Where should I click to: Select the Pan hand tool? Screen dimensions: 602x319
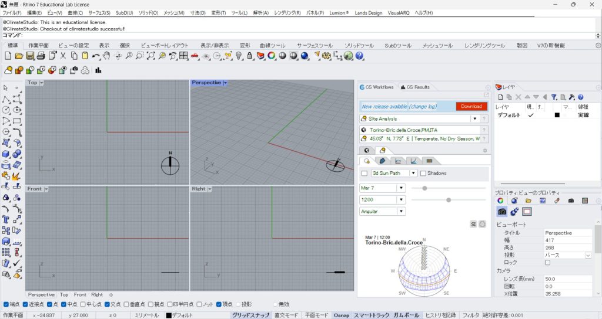coord(107,56)
